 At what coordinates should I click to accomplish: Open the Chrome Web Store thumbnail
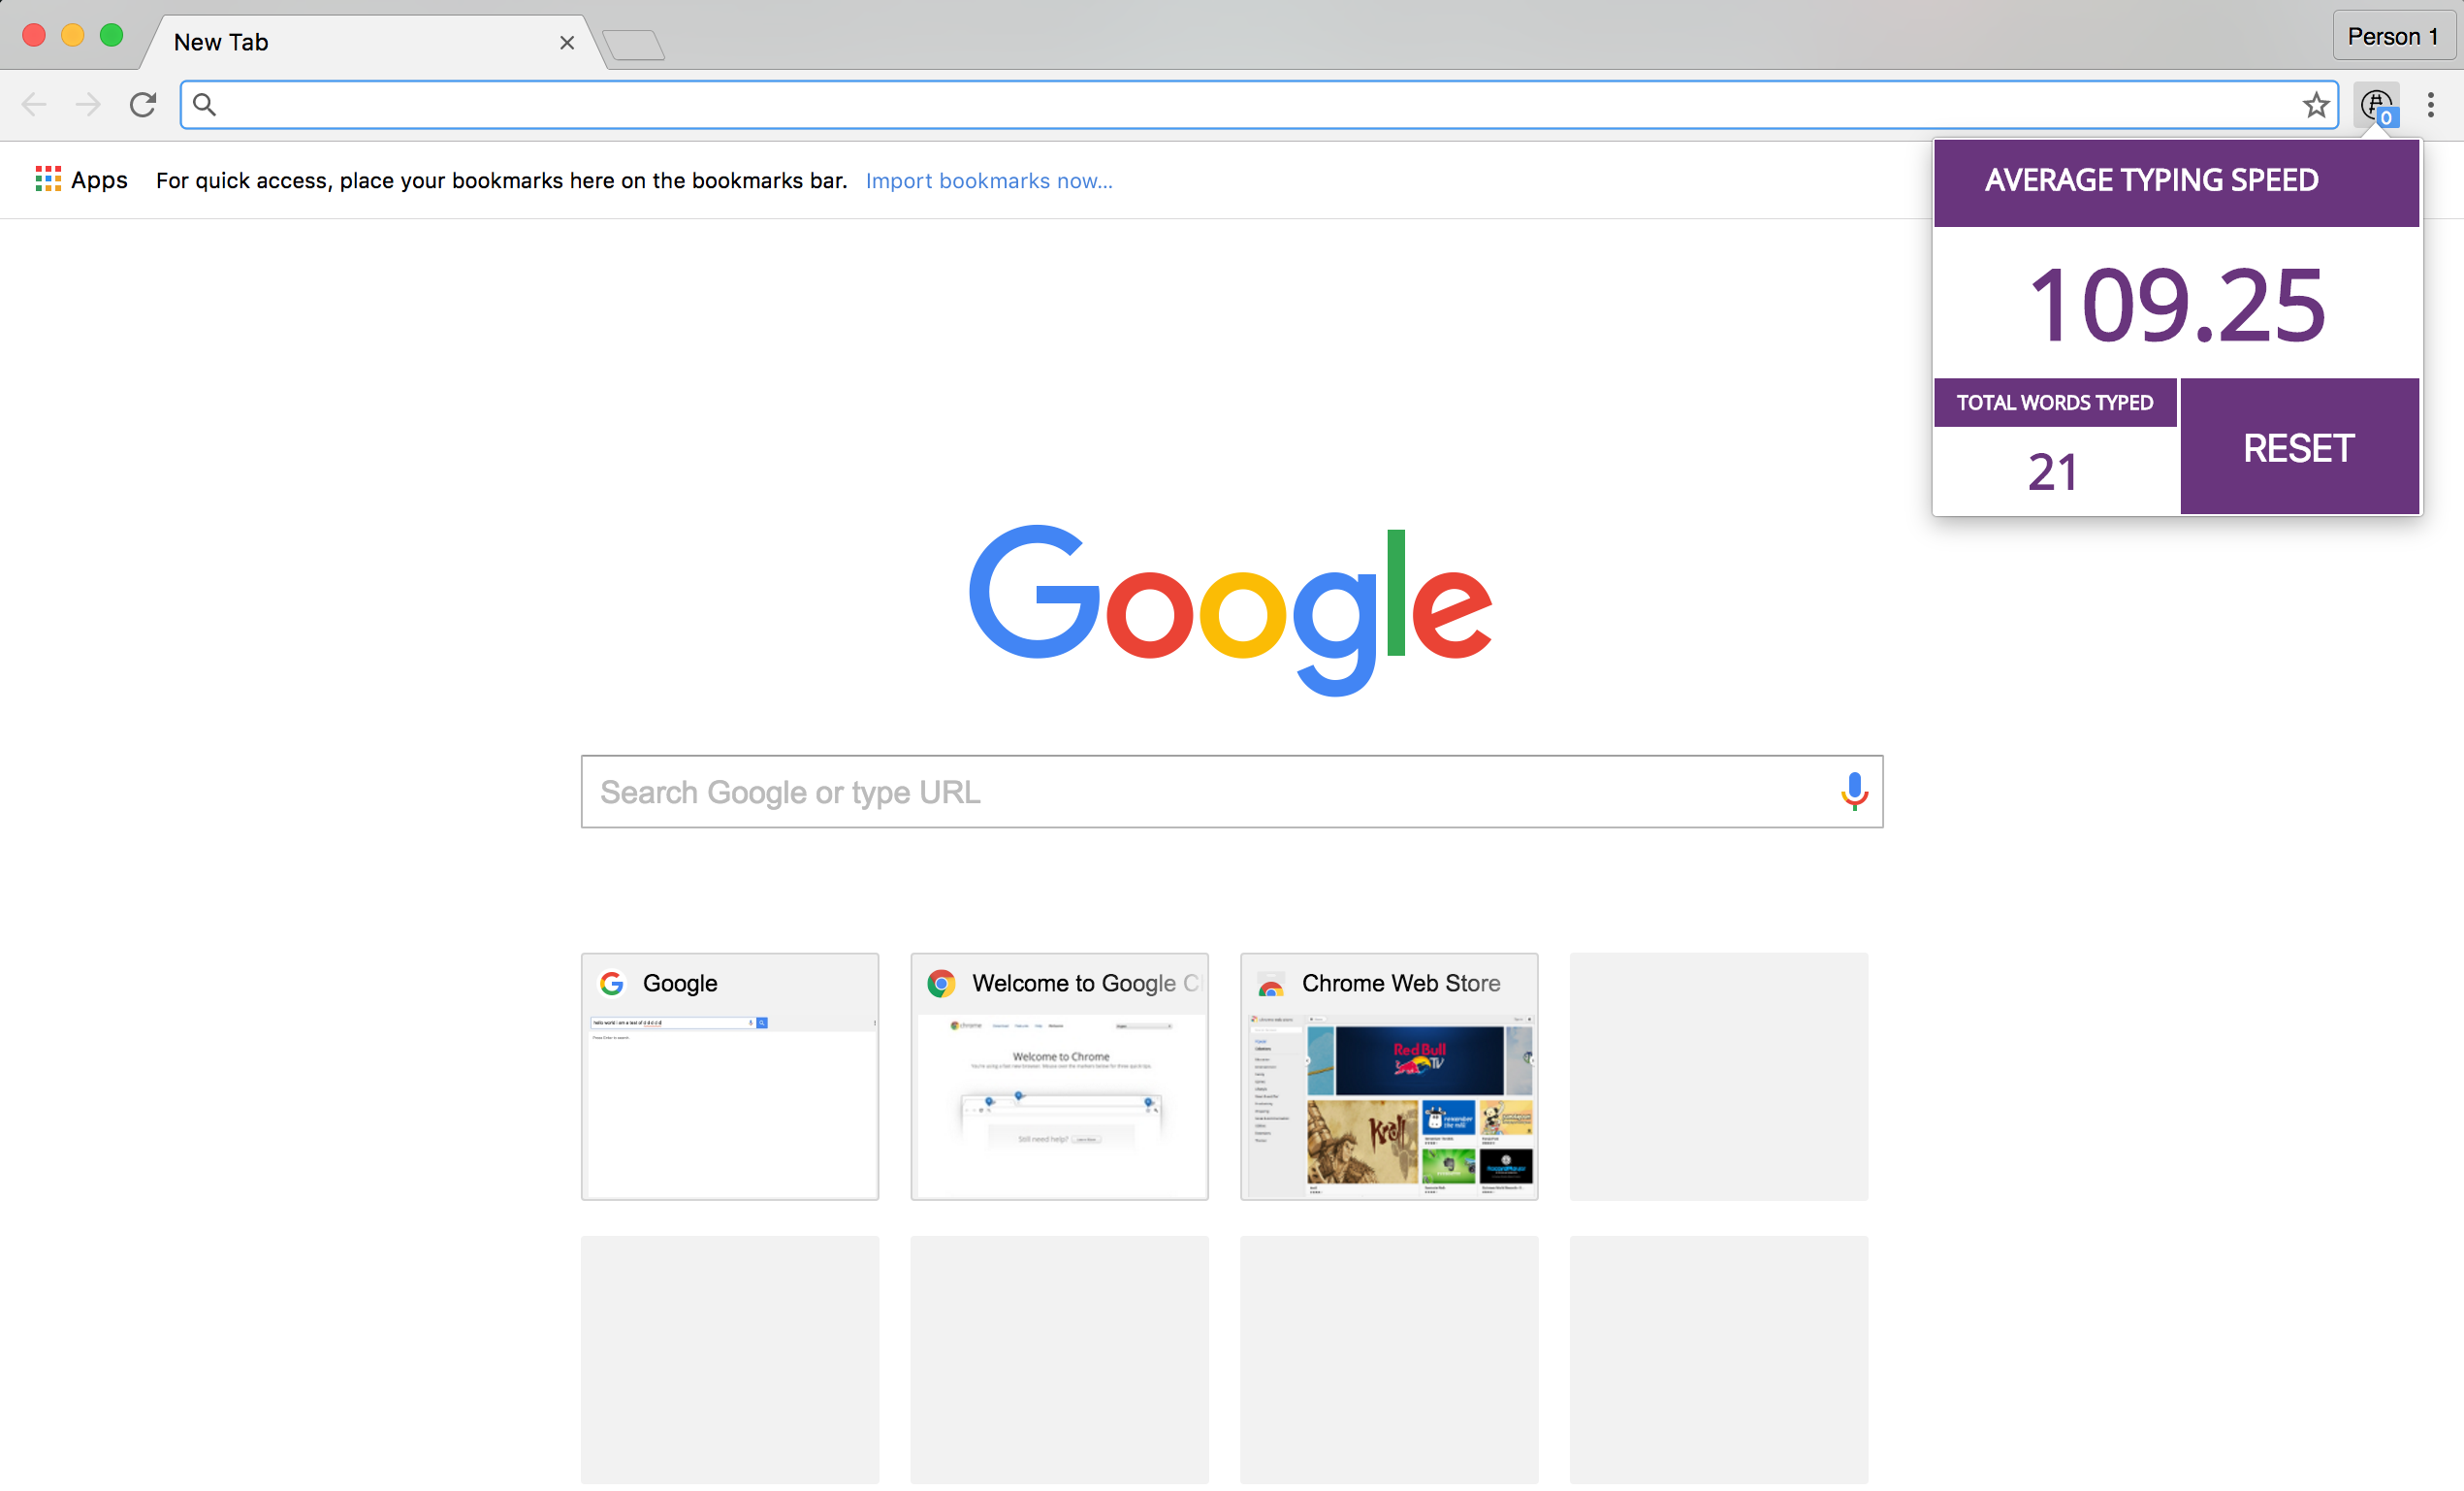(x=1388, y=1076)
